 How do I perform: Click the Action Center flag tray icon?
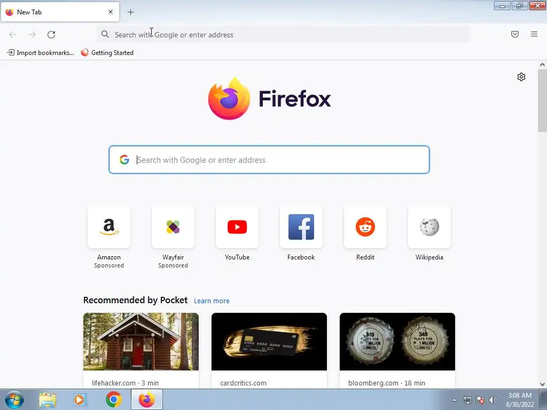coord(480,400)
